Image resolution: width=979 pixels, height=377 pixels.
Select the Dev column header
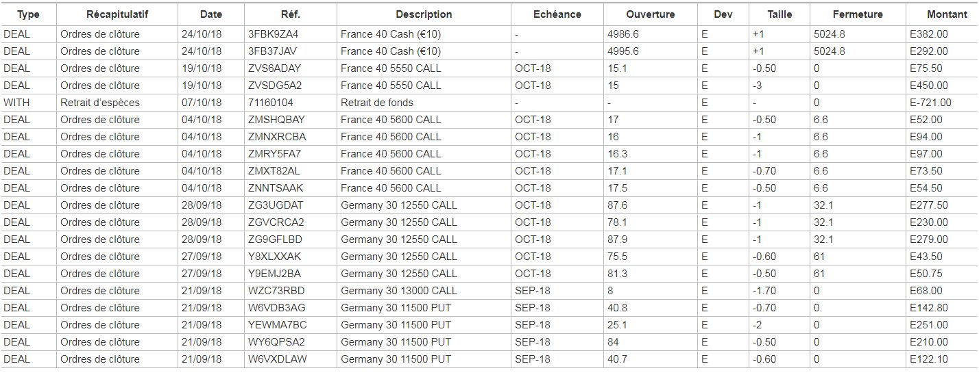723,14
